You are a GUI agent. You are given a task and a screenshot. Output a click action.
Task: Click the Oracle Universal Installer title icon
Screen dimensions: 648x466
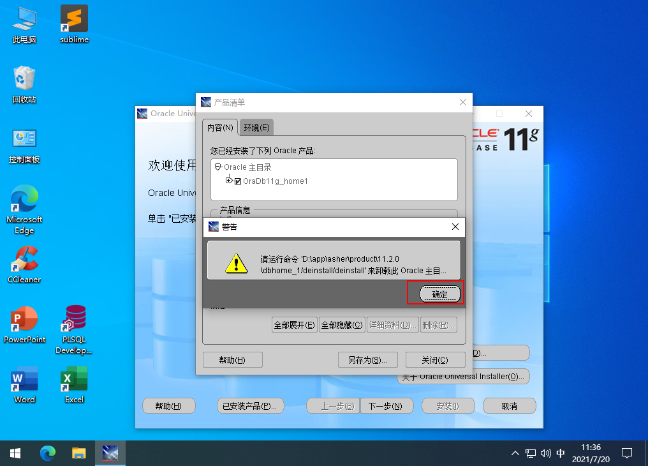point(142,113)
